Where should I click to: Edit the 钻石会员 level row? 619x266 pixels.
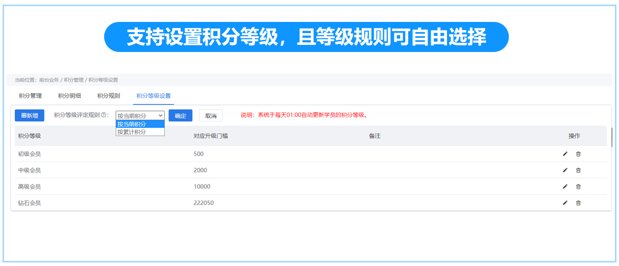[565, 203]
